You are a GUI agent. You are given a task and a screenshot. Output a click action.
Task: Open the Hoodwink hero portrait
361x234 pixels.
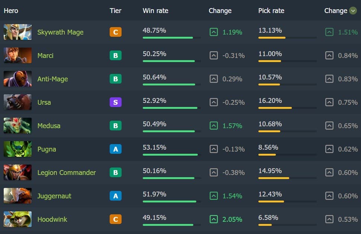click(x=17, y=219)
